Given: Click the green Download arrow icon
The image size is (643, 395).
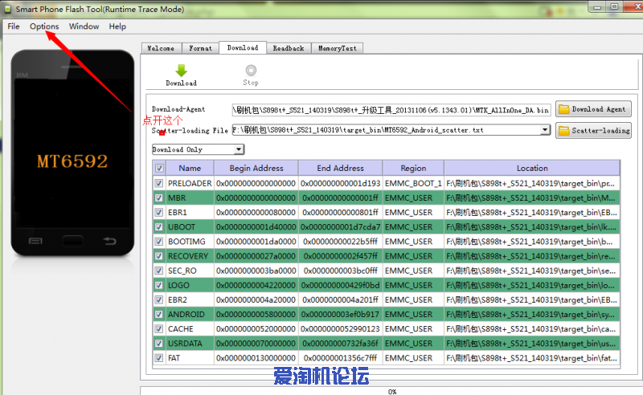Looking at the screenshot, I should tap(182, 71).
